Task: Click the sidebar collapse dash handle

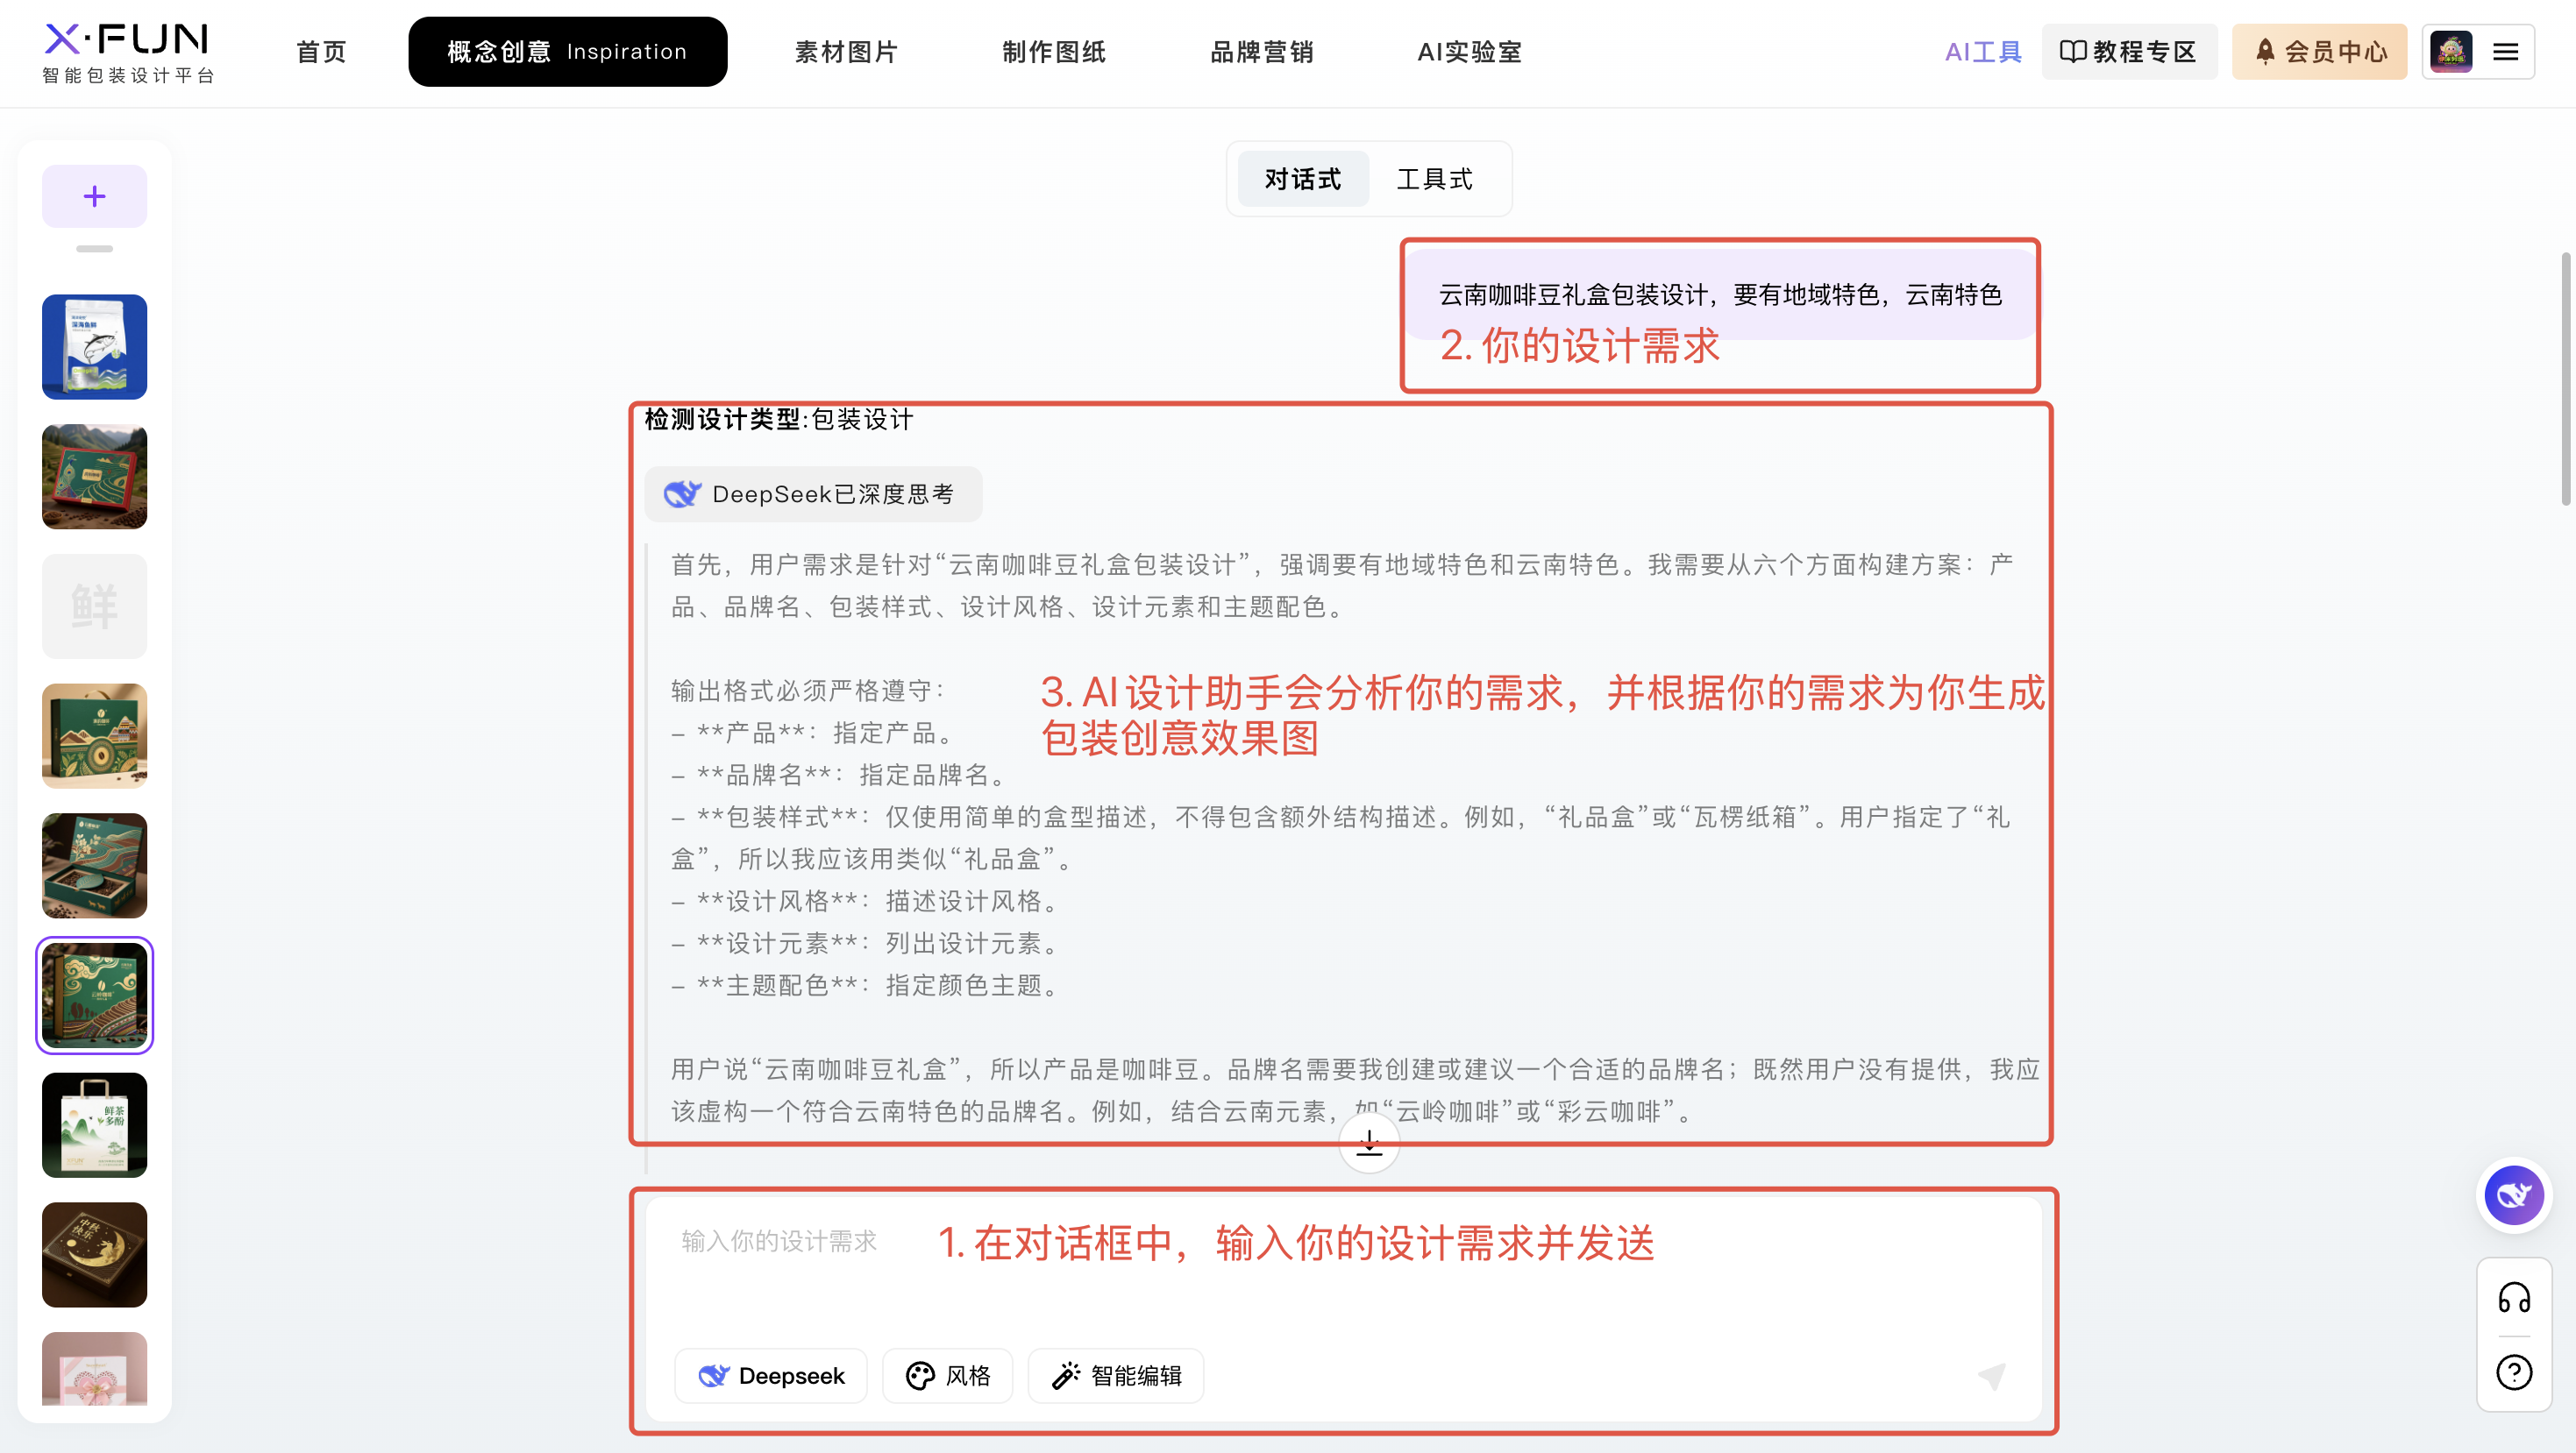Action: click(x=95, y=249)
